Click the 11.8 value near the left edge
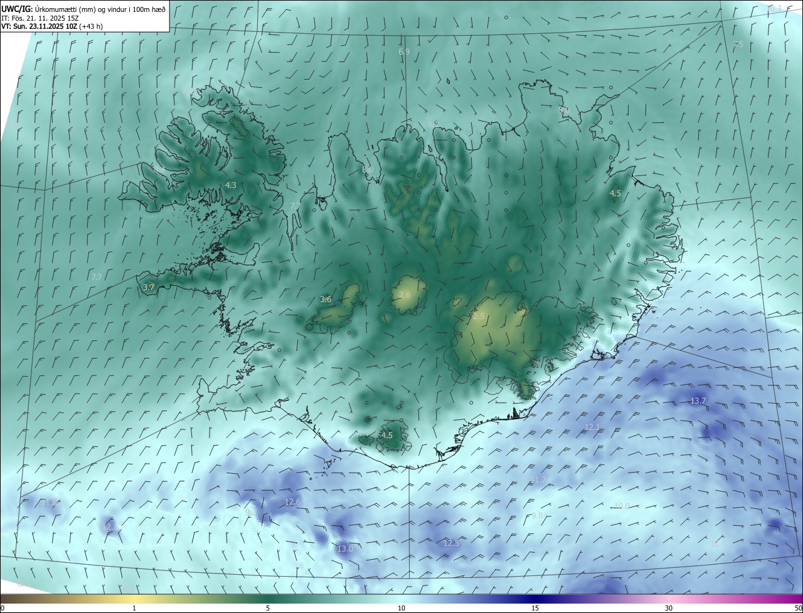The width and height of the screenshot is (803, 613). coord(51,503)
